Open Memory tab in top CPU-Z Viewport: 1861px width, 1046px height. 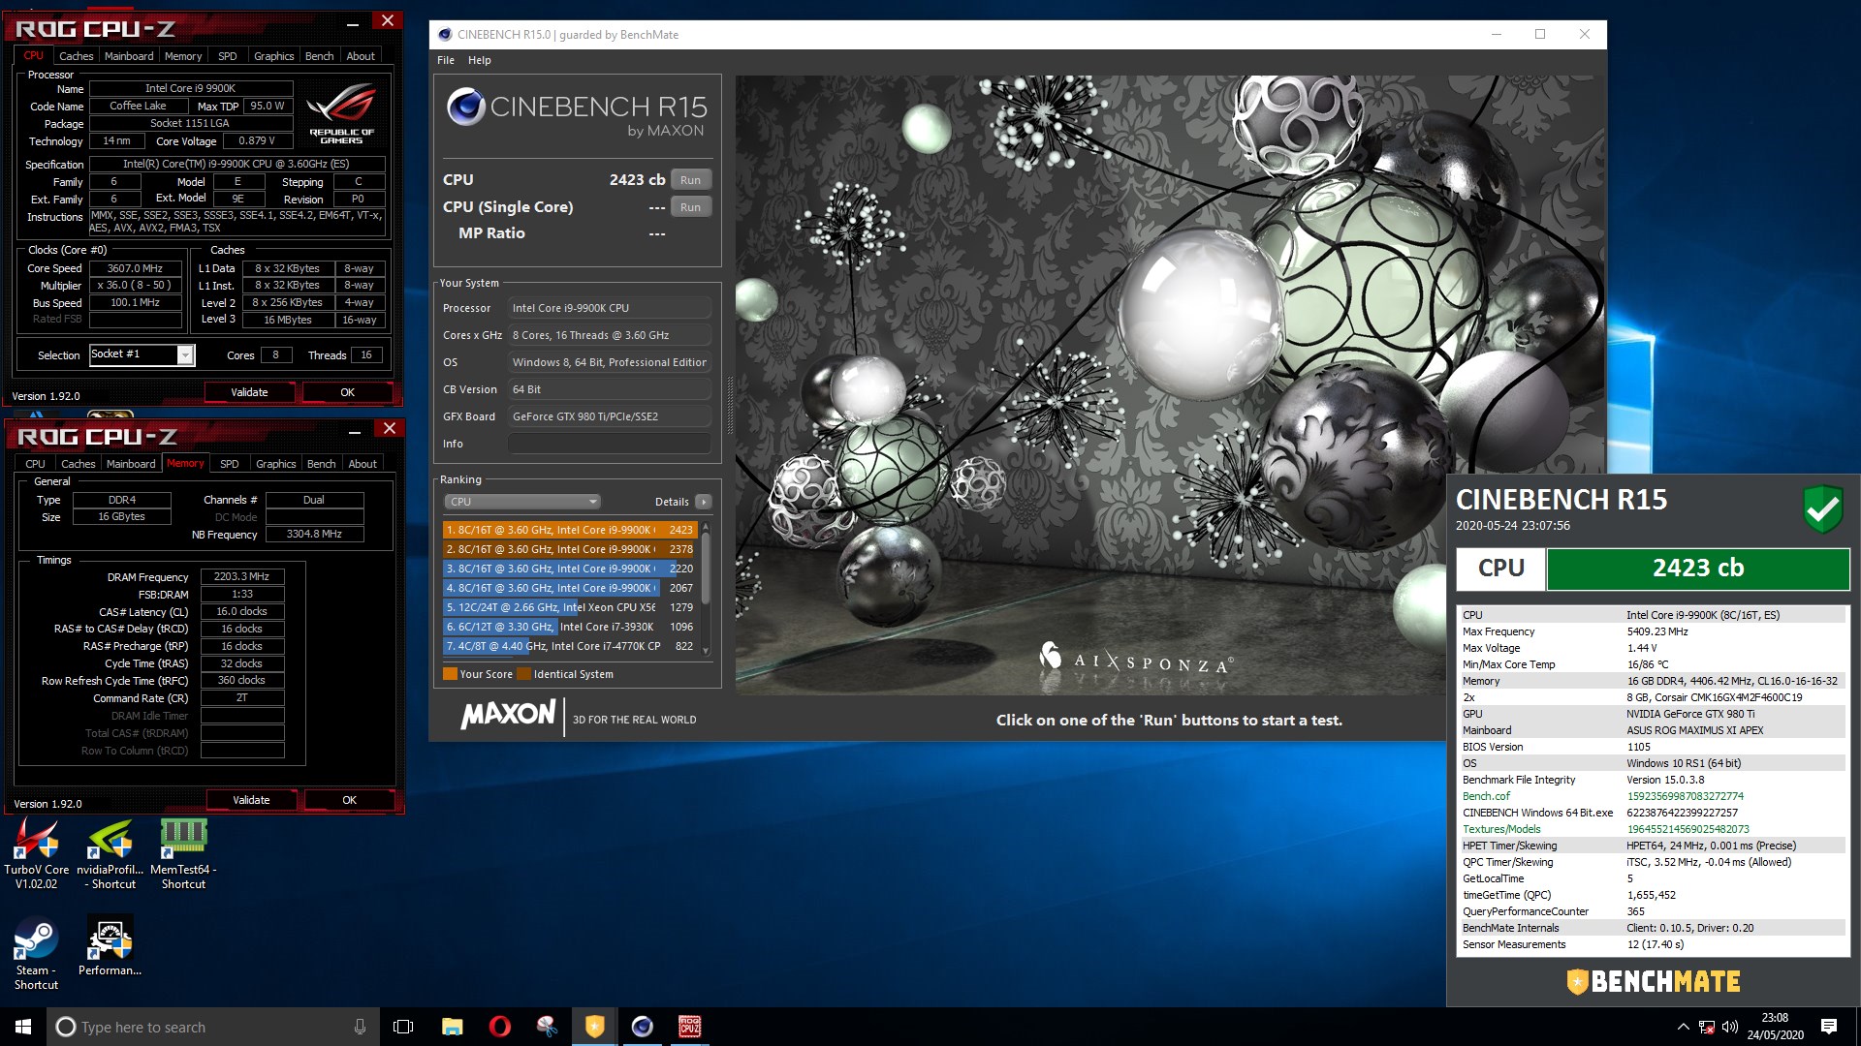183,56
